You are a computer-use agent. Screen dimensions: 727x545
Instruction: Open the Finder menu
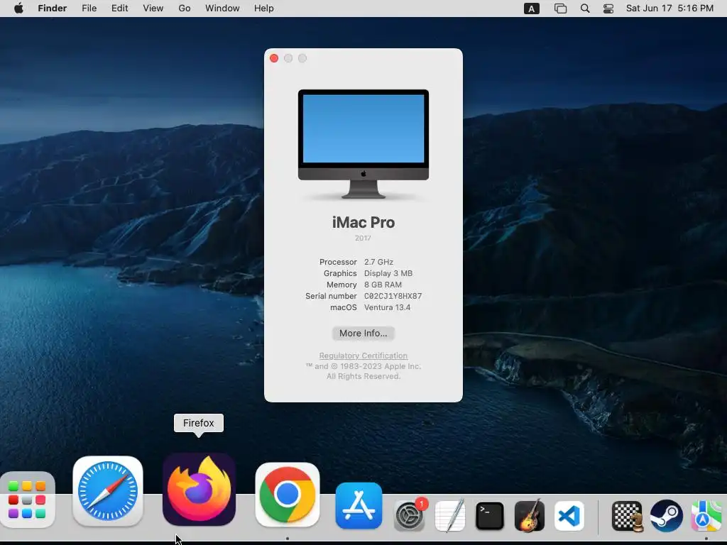[x=53, y=9]
